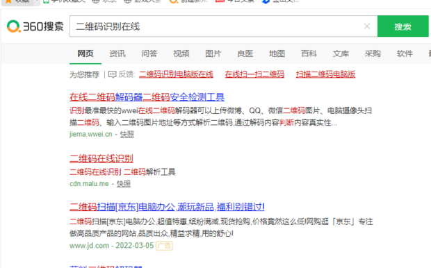Click the jiema.wwei.cn URL text
431x268 pixels.
point(90,134)
